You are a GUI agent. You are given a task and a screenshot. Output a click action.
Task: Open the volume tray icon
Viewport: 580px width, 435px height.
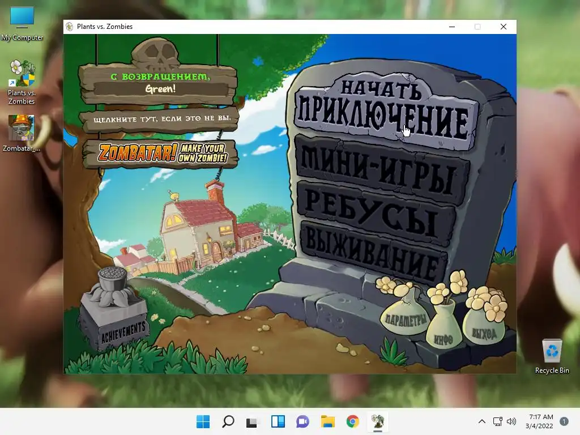coord(511,421)
